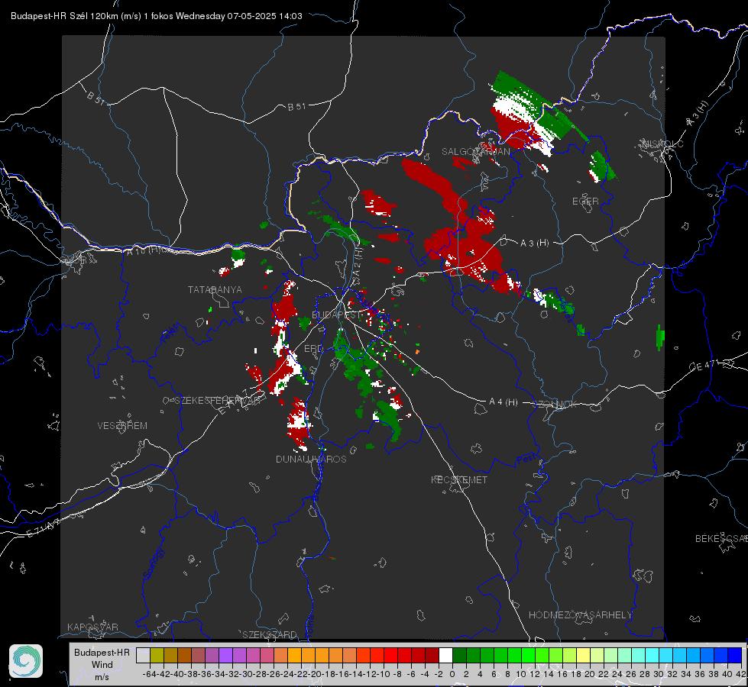Viewport: 748px width, 687px height.
Task: Pick the light gray leftmost legend swatch
Action: [143, 655]
